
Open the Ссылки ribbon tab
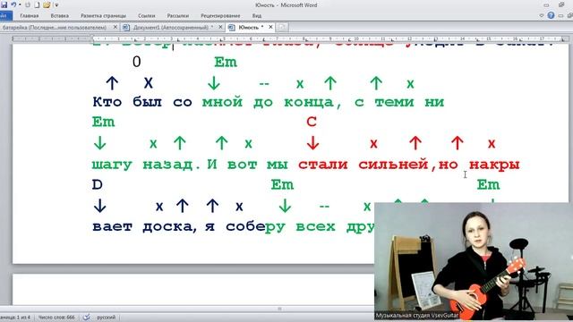147,16
